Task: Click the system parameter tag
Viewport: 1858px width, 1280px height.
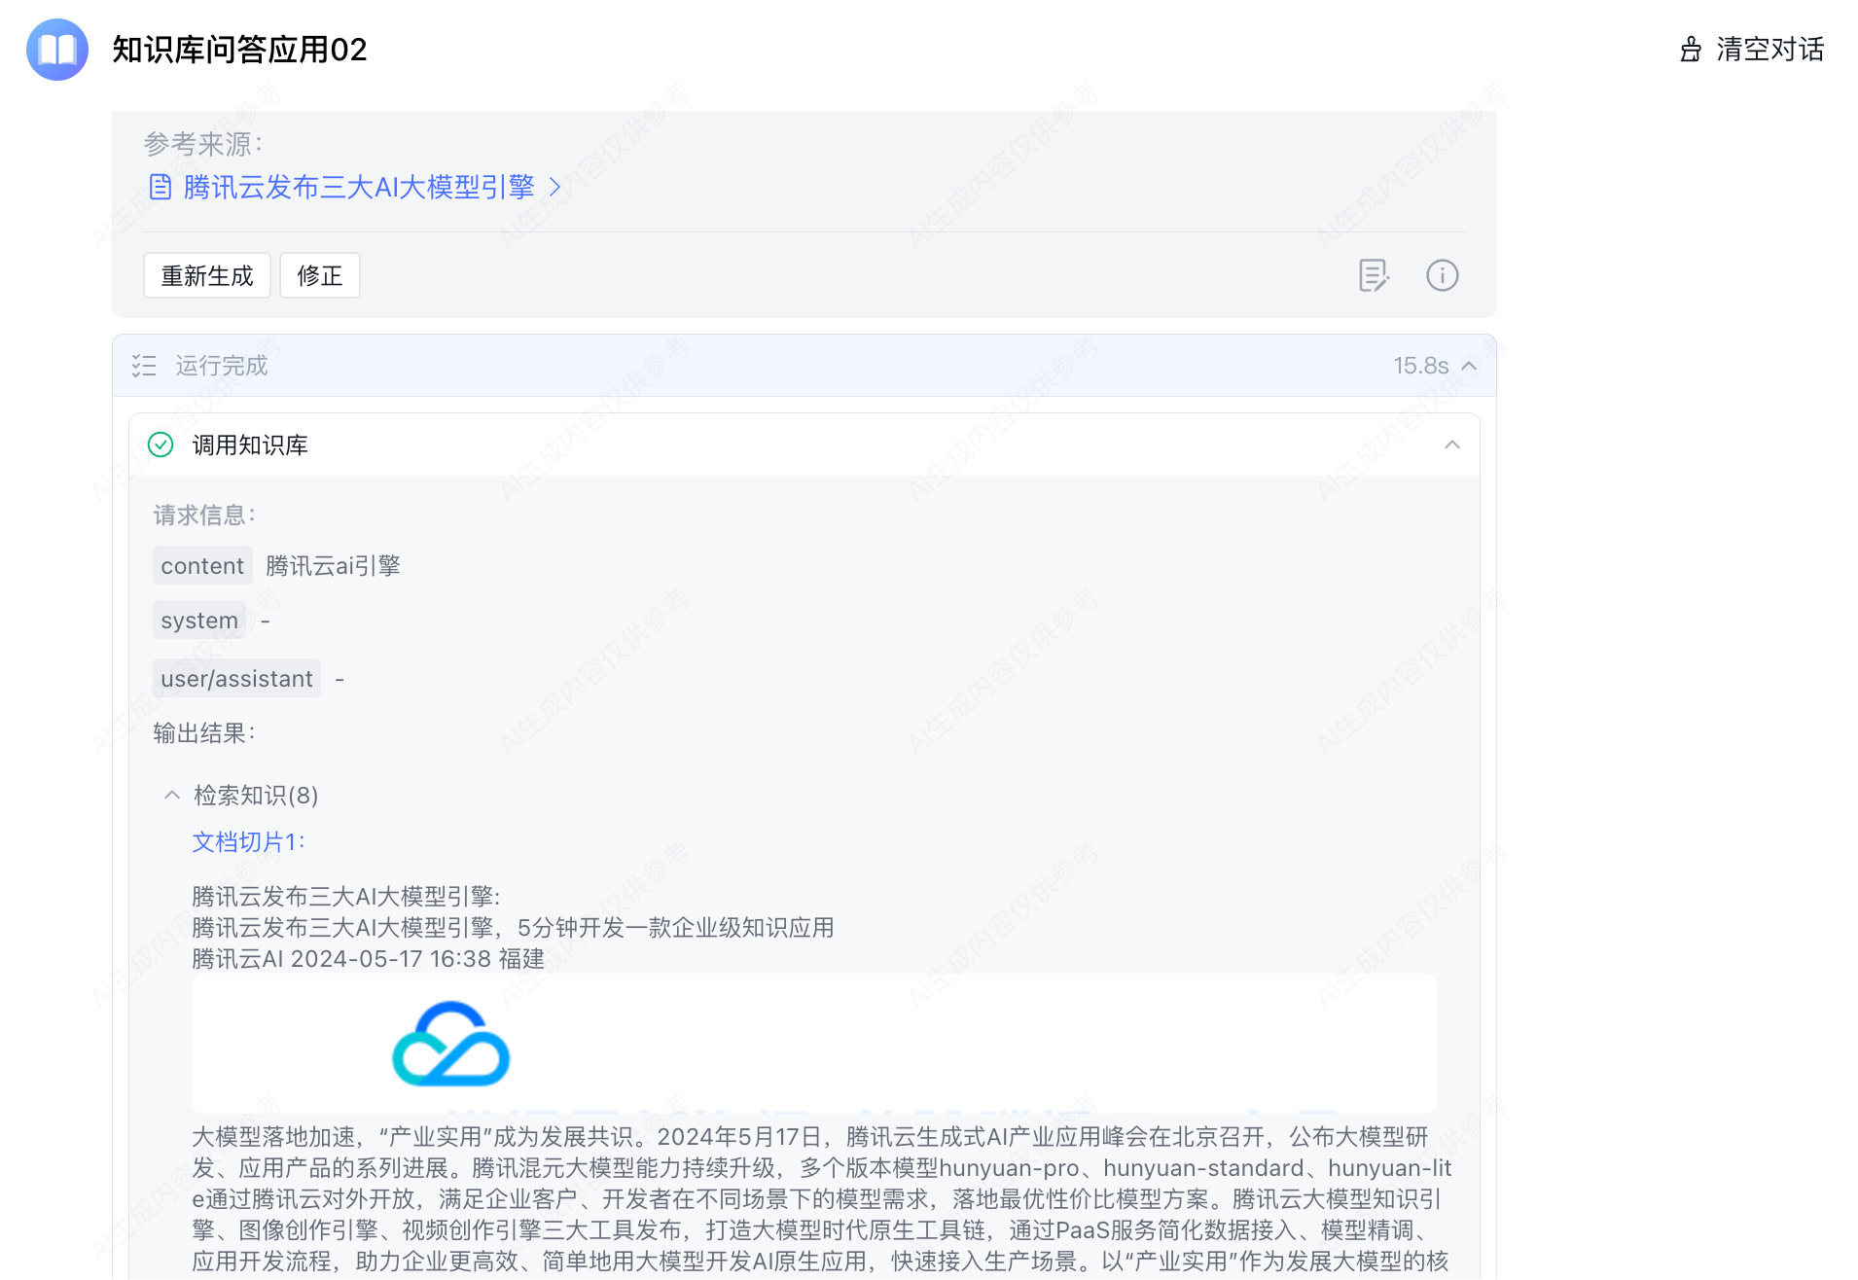Action: click(x=199, y=620)
